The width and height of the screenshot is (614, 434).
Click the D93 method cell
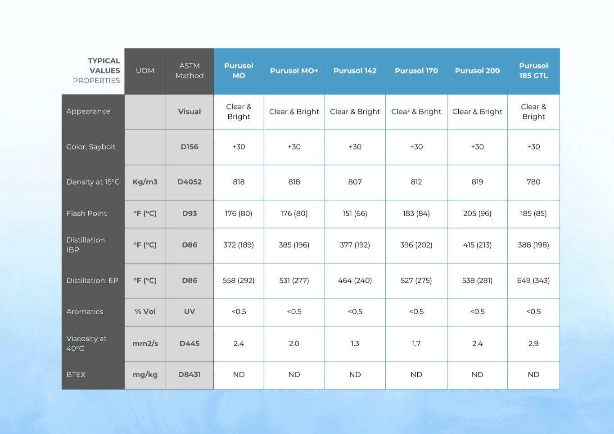click(190, 213)
